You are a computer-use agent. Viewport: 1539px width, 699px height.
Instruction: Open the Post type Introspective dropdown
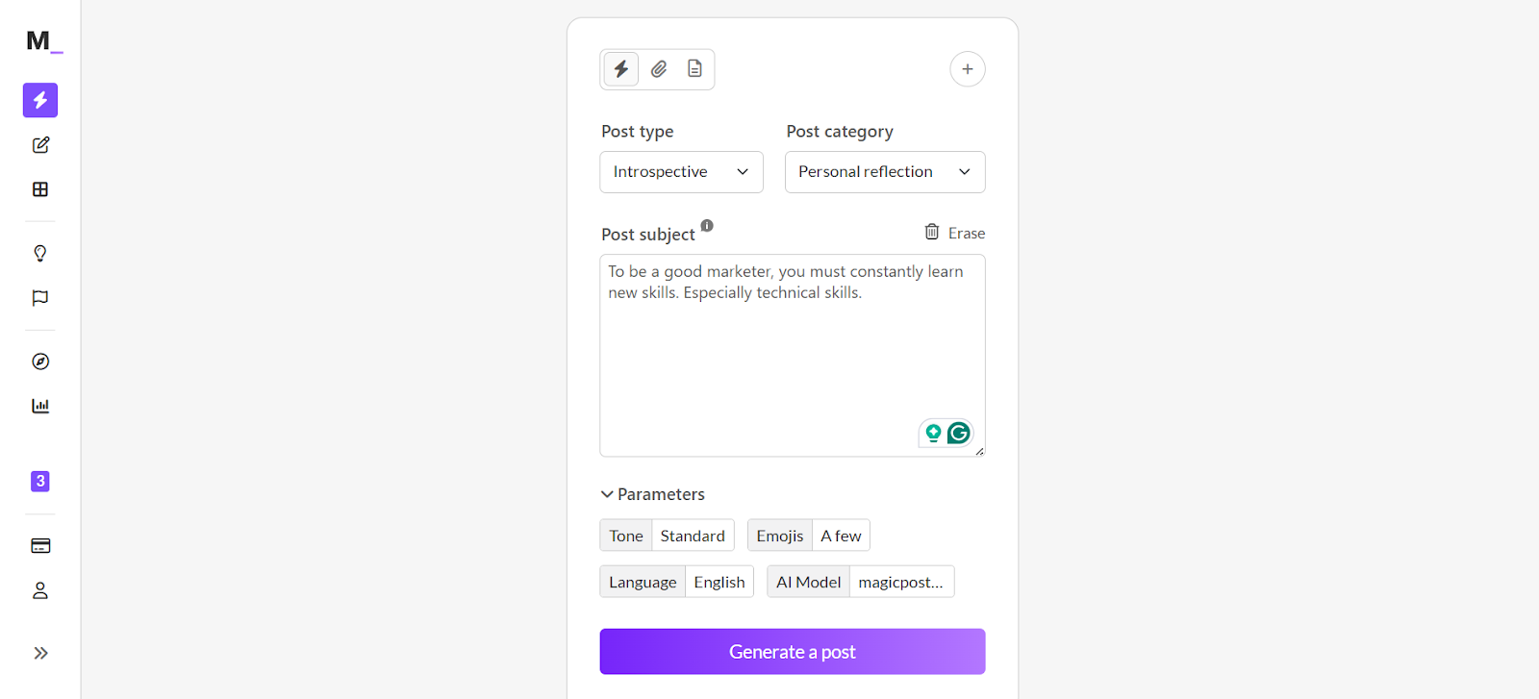(681, 172)
